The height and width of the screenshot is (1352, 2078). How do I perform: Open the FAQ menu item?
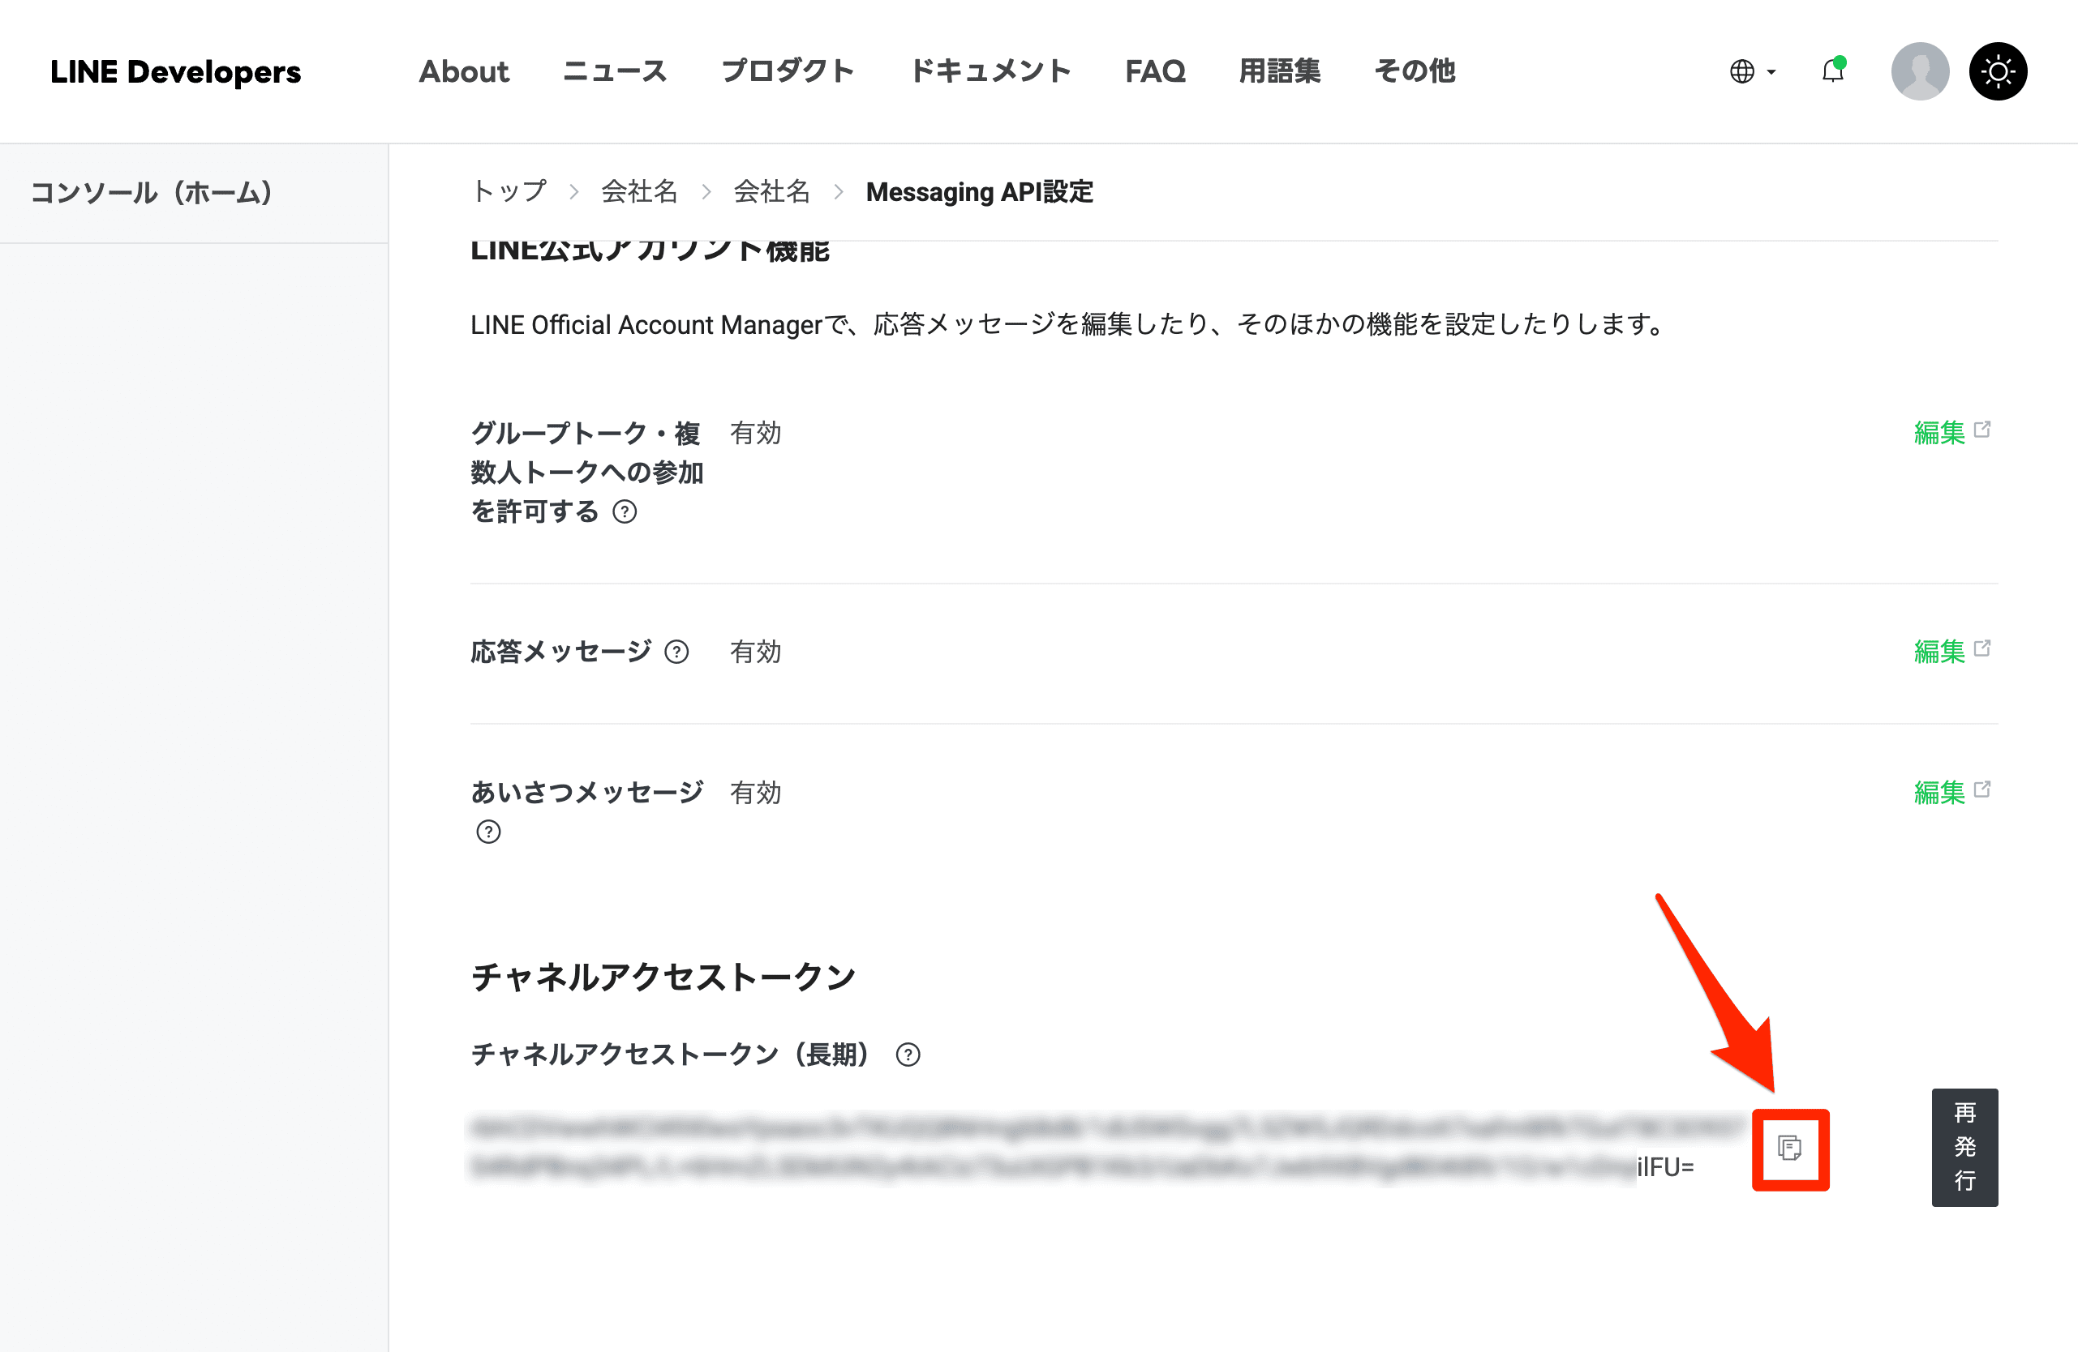coord(1155,71)
